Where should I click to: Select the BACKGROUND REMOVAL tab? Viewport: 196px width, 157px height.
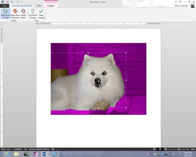pyautogui.click(x=22, y=6)
